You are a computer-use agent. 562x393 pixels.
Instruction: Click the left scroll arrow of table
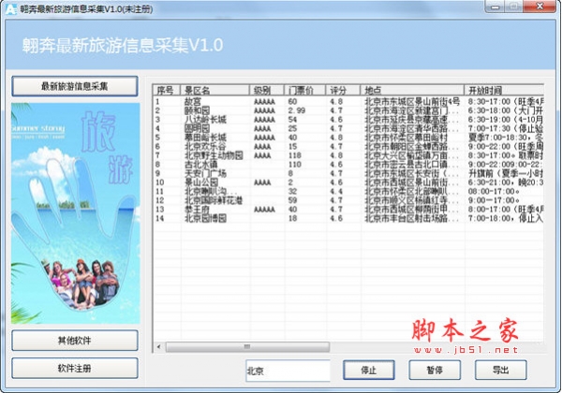tap(159, 346)
